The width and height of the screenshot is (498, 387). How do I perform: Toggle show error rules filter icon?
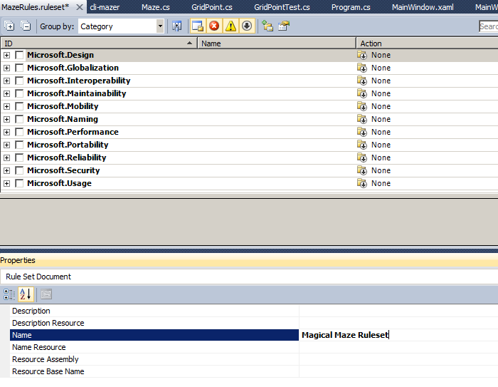pyautogui.click(x=214, y=26)
